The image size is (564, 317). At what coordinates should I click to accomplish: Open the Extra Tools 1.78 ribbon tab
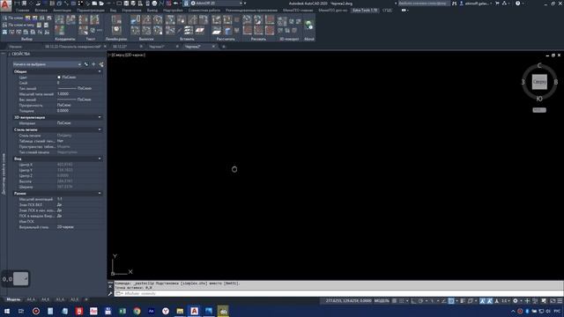coord(365,11)
